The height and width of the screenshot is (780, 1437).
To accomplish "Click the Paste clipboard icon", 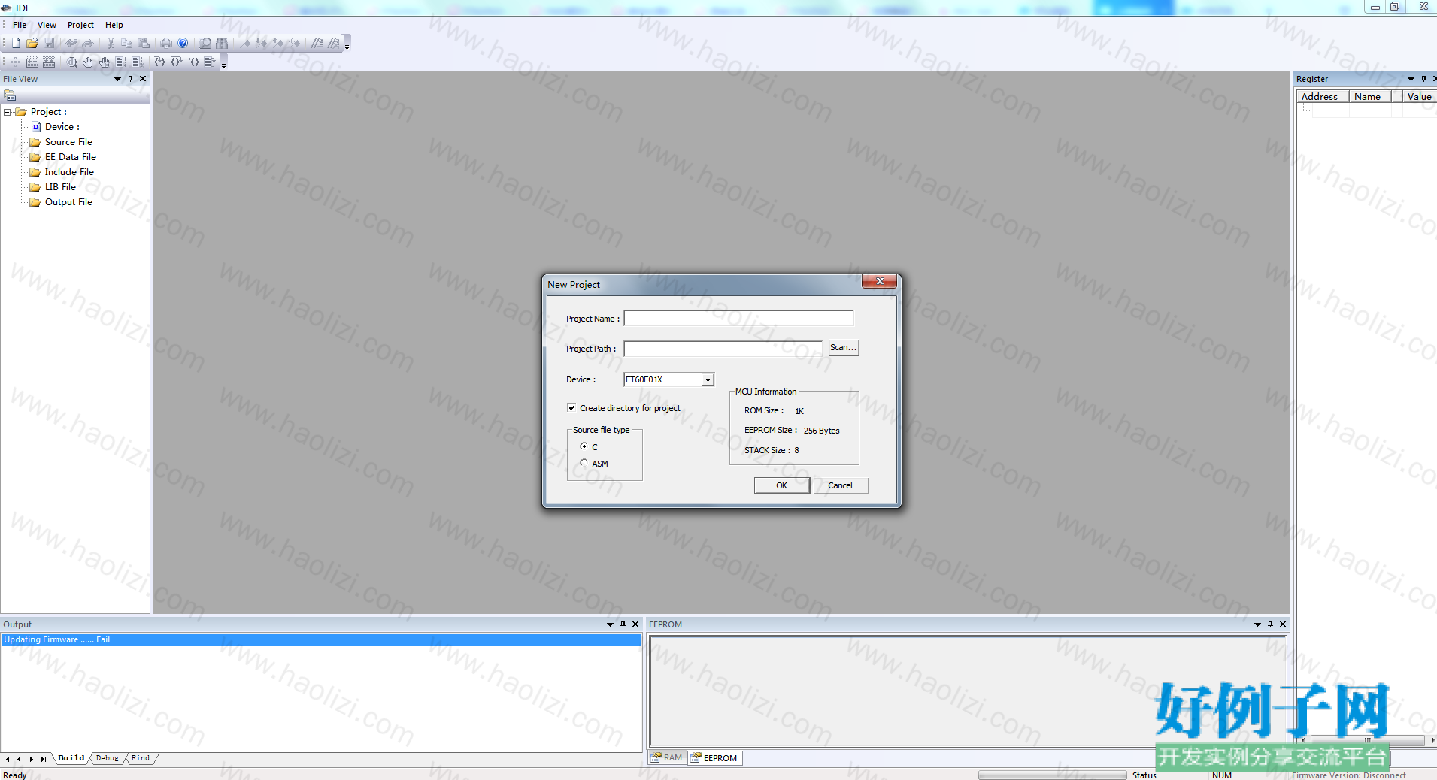I will click(x=144, y=44).
